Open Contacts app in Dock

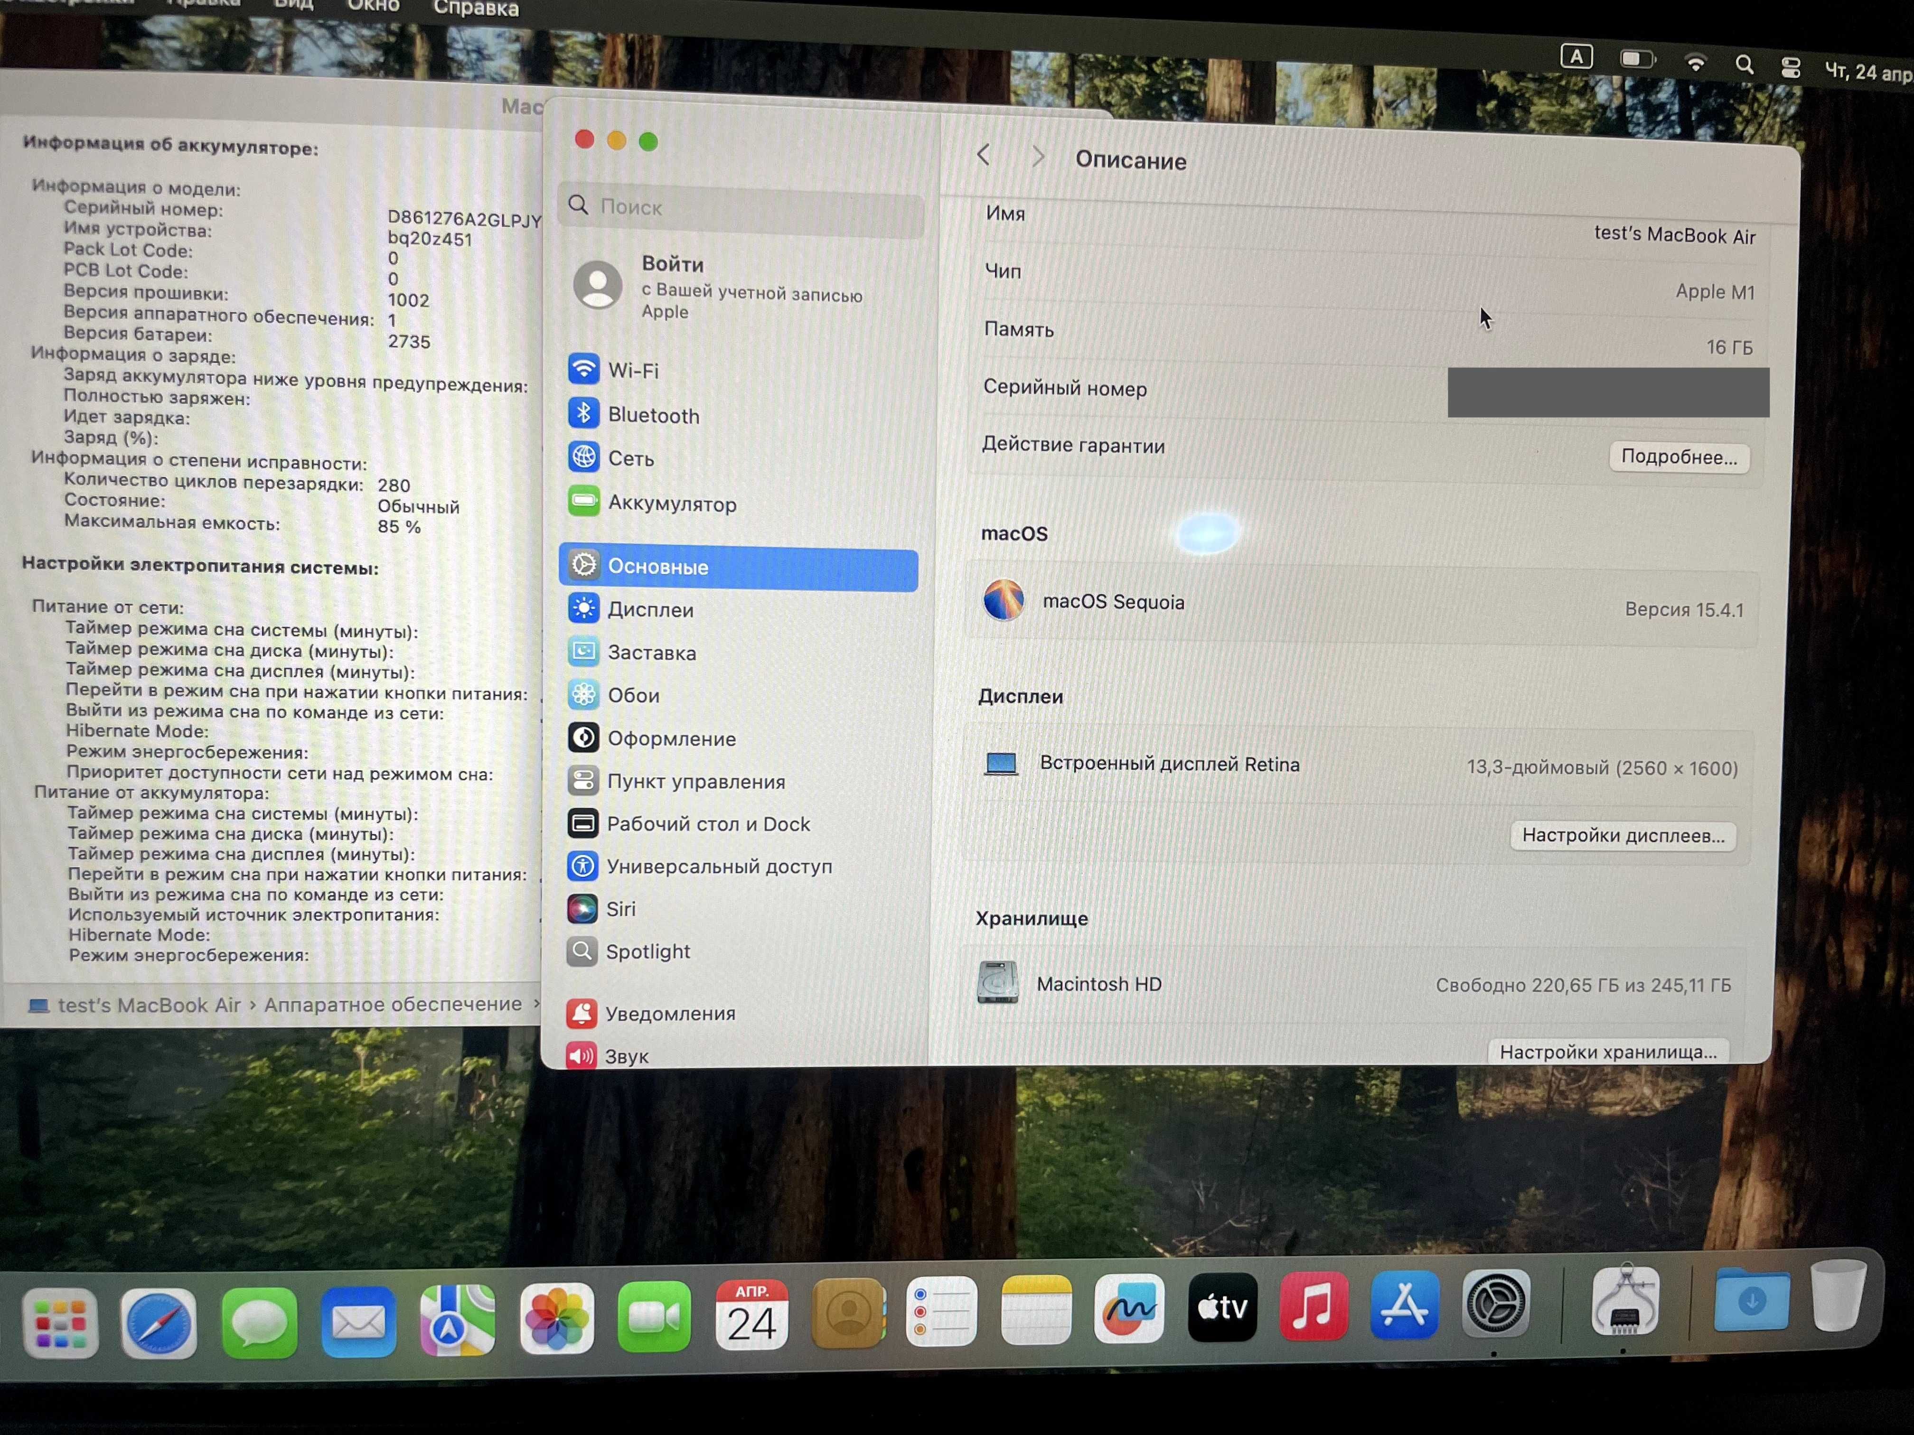click(849, 1313)
